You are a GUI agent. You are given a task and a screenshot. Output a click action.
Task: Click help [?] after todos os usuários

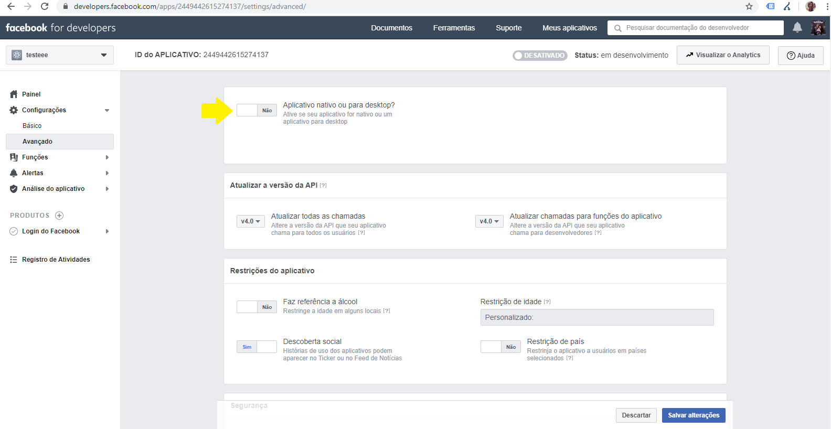click(x=361, y=233)
